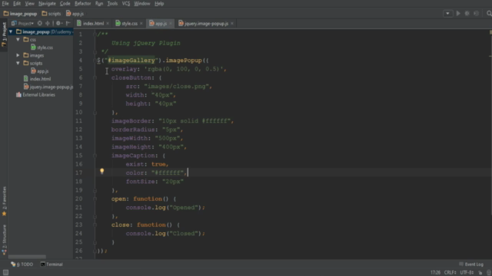Image resolution: width=492 pixels, height=276 pixels.
Task: Click the "images/close.png" string on line 7
Action: 176,87
